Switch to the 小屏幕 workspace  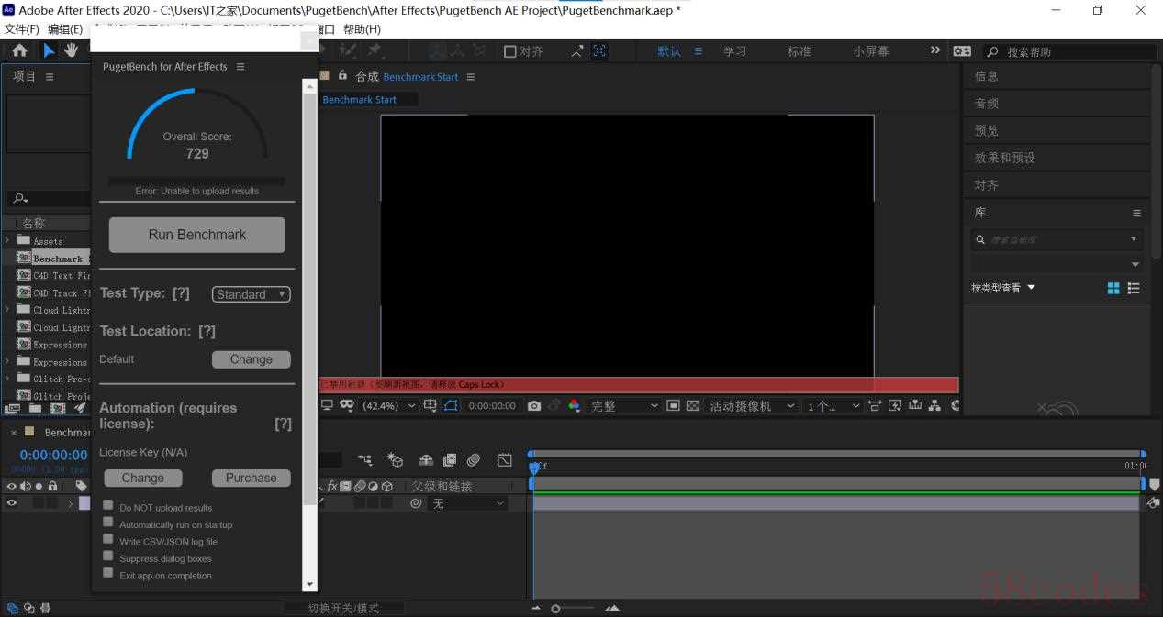[871, 51]
